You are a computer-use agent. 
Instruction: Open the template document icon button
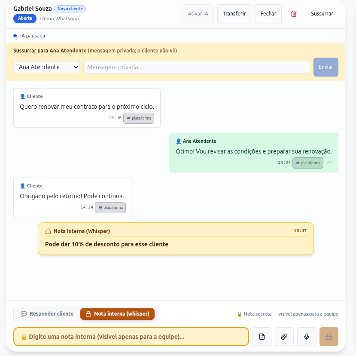262,337
